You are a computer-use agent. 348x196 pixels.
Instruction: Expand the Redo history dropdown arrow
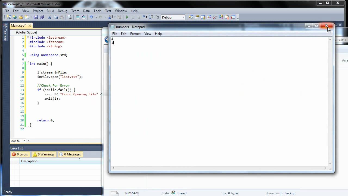pos(105,17)
